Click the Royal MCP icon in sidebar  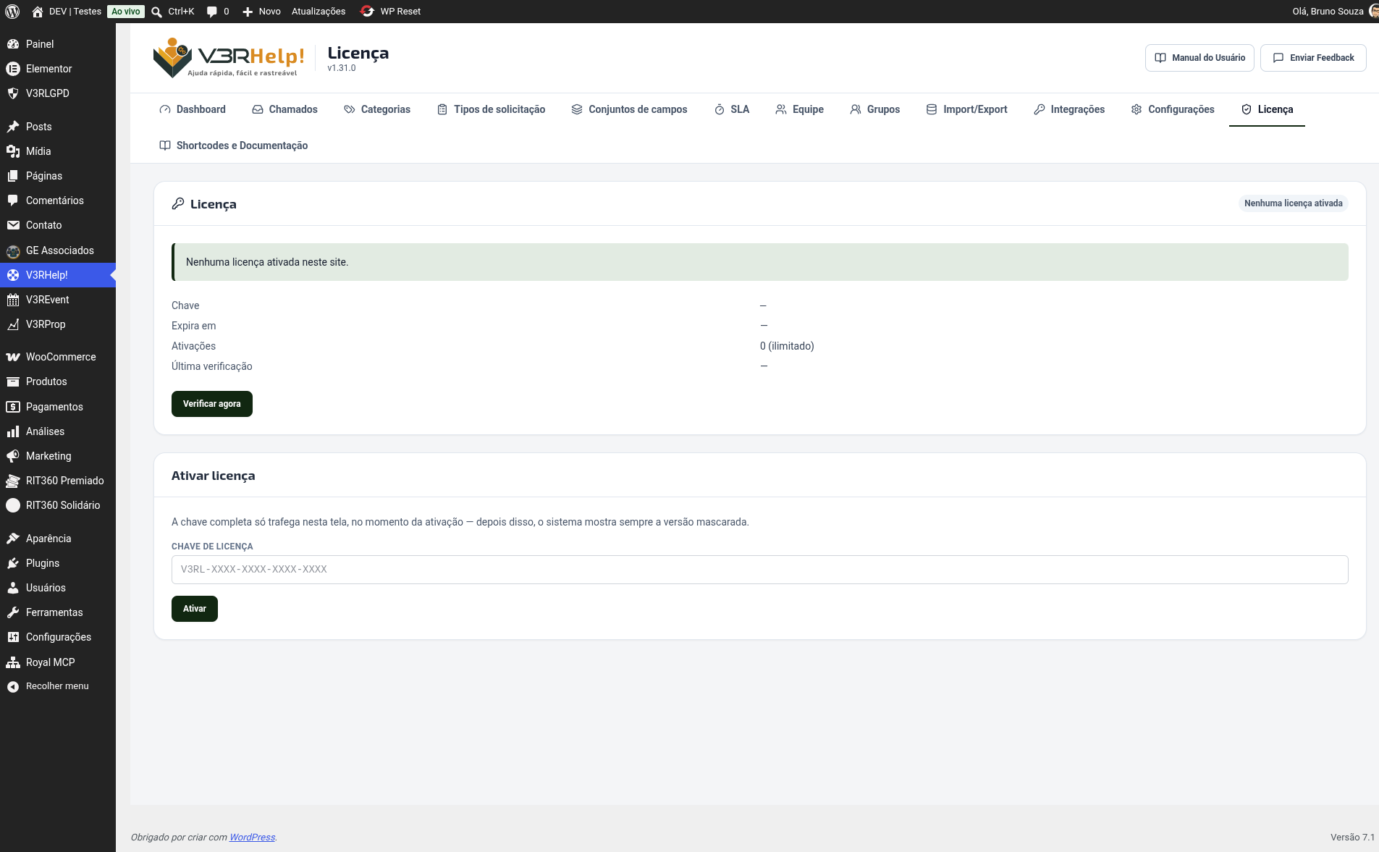pos(13,662)
